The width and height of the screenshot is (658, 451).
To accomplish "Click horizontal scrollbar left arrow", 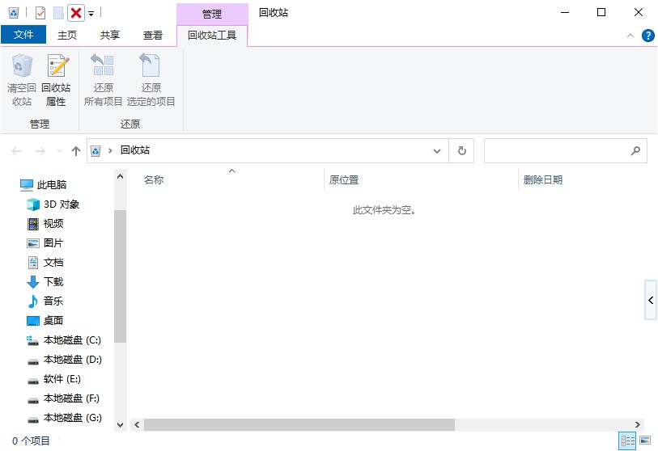I will click(x=137, y=424).
